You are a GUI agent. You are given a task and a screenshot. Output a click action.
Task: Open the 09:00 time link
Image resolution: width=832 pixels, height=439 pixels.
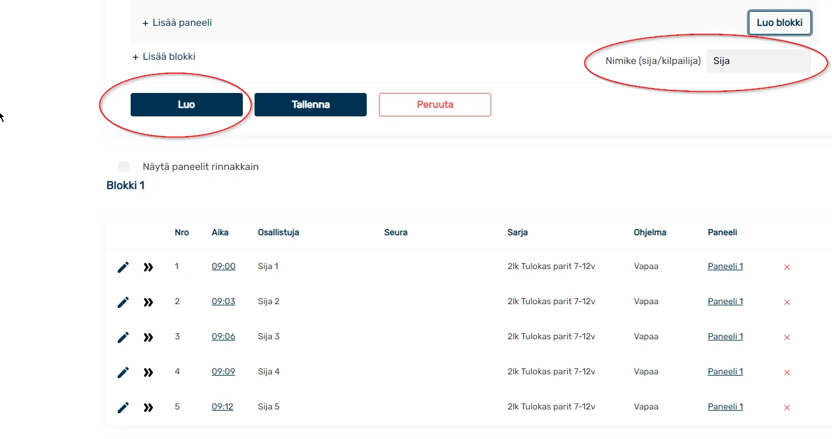click(224, 267)
